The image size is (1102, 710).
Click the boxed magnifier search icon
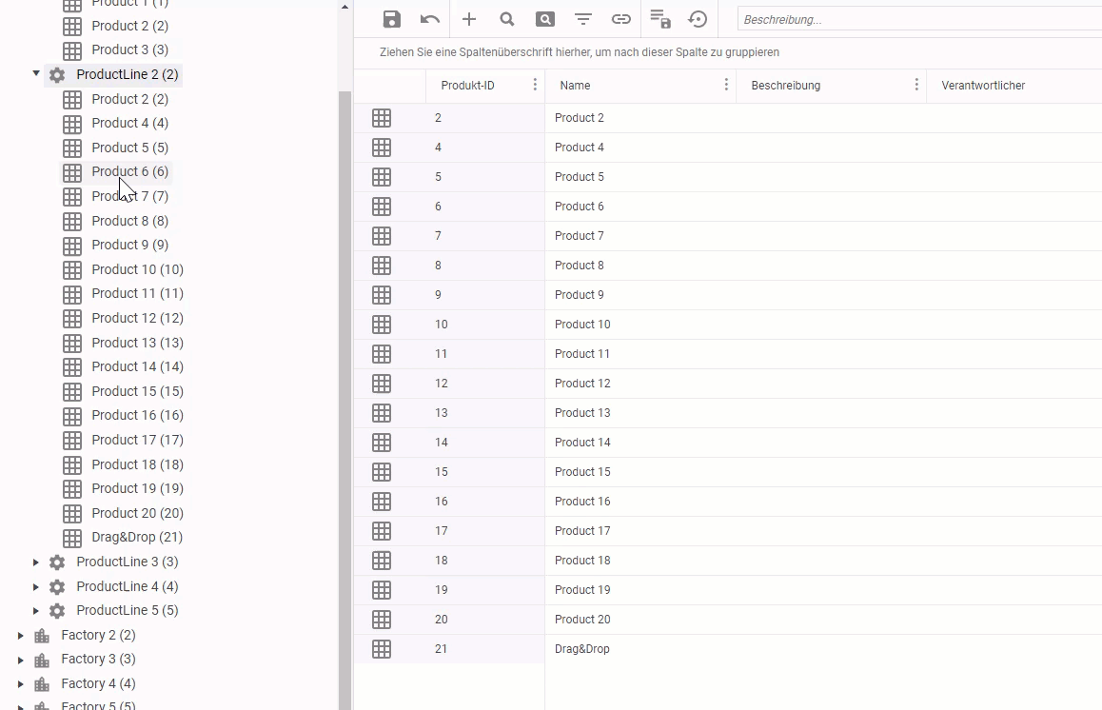point(545,19)
